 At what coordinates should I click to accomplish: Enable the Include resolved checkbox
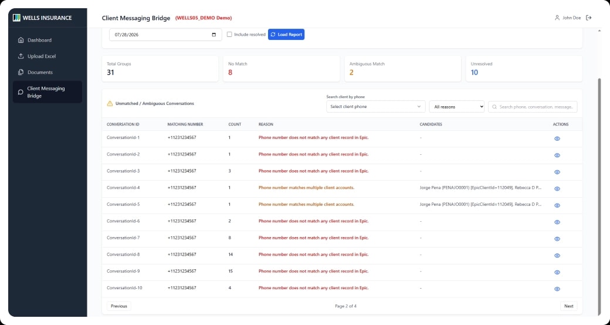point(229,34)
